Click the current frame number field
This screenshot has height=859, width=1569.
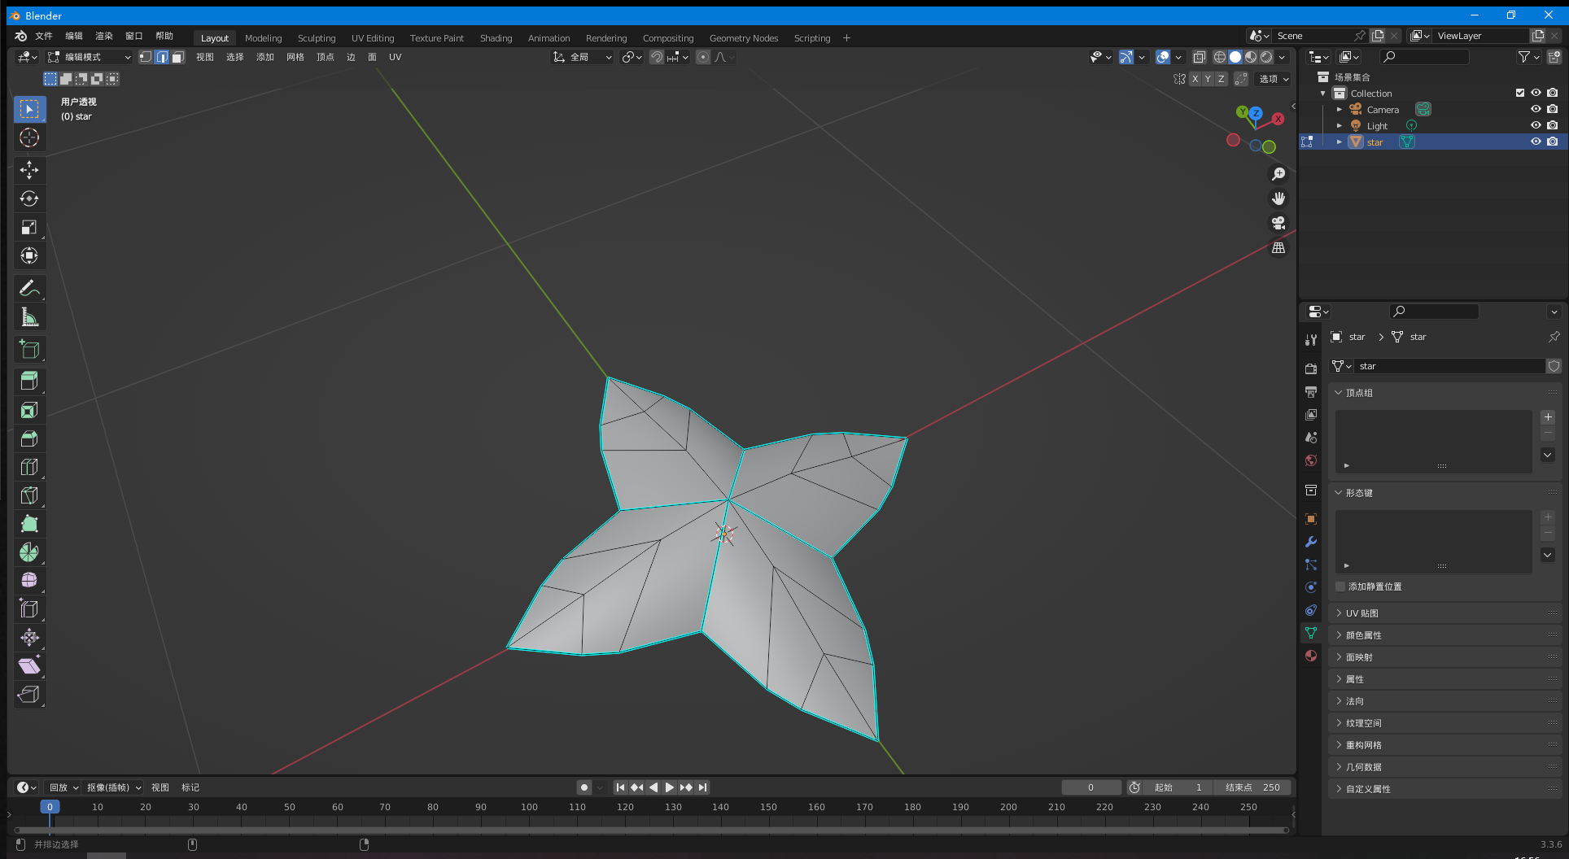(1091, 787)
